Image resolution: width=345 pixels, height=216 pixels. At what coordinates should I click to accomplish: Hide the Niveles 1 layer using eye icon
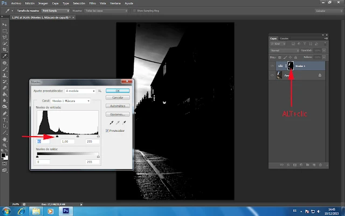click(273, 65)
